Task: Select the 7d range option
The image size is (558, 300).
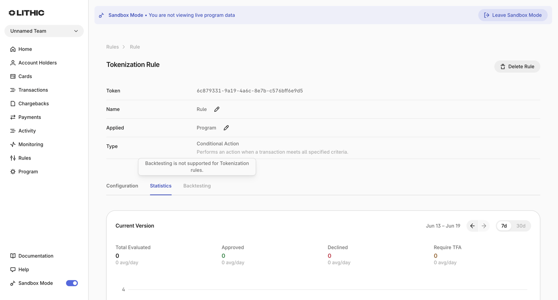Action: 504,226
